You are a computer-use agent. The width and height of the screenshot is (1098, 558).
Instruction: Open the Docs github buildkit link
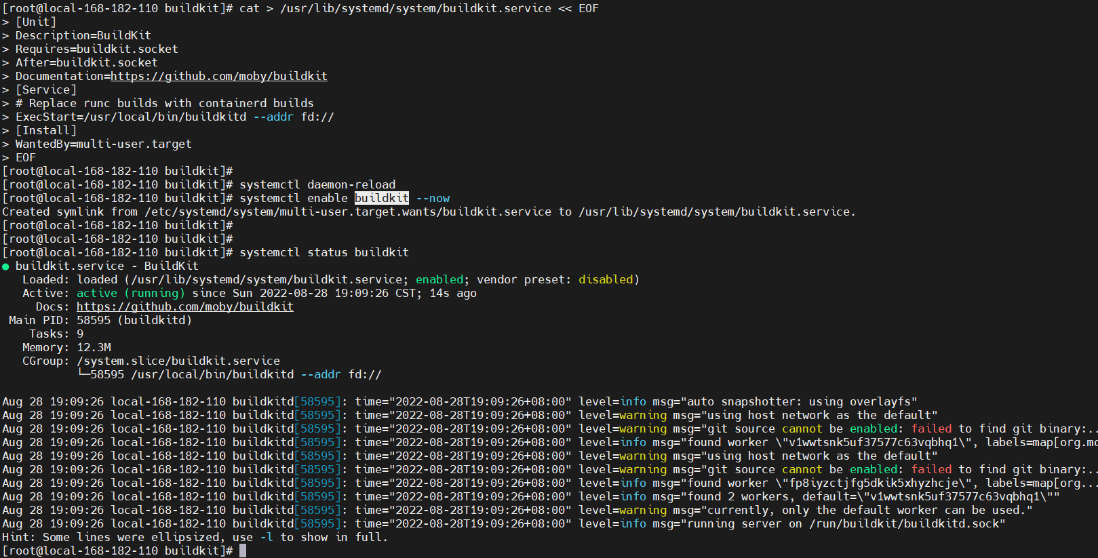click(x=184, y=306)
